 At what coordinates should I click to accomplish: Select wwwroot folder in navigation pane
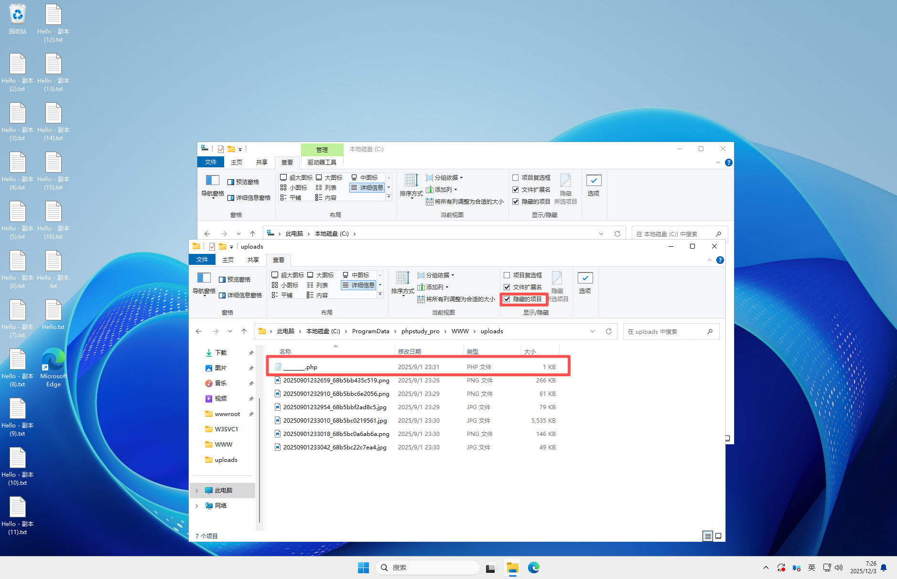coord(227,414)
